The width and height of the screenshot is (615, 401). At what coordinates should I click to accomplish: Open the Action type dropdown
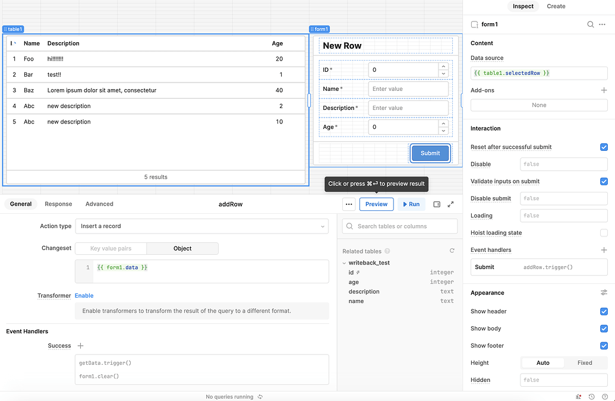click(x=201, y=226)
